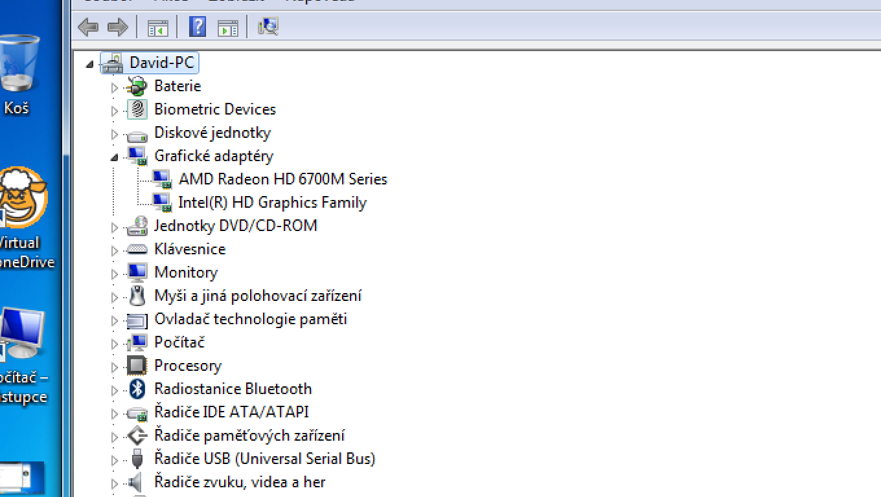
Task: Toggle the show/hide console tree button
Action: pos(157,27)
